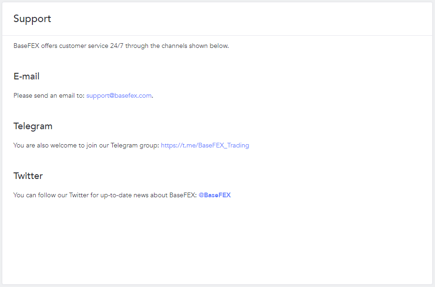Screen dimensions: 435x287
Task: Click the blank area below the Twitter section
Action: pyautogui.click(x=217, y=240)
